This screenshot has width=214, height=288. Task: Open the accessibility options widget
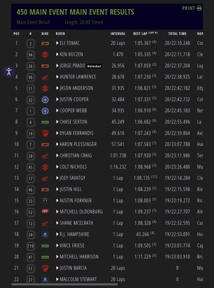[9, 71]
